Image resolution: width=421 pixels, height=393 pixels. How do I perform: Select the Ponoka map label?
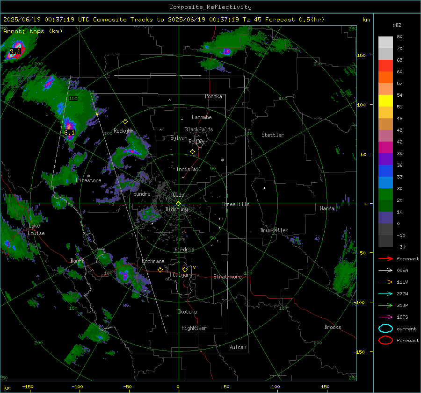tap(213, 96)
